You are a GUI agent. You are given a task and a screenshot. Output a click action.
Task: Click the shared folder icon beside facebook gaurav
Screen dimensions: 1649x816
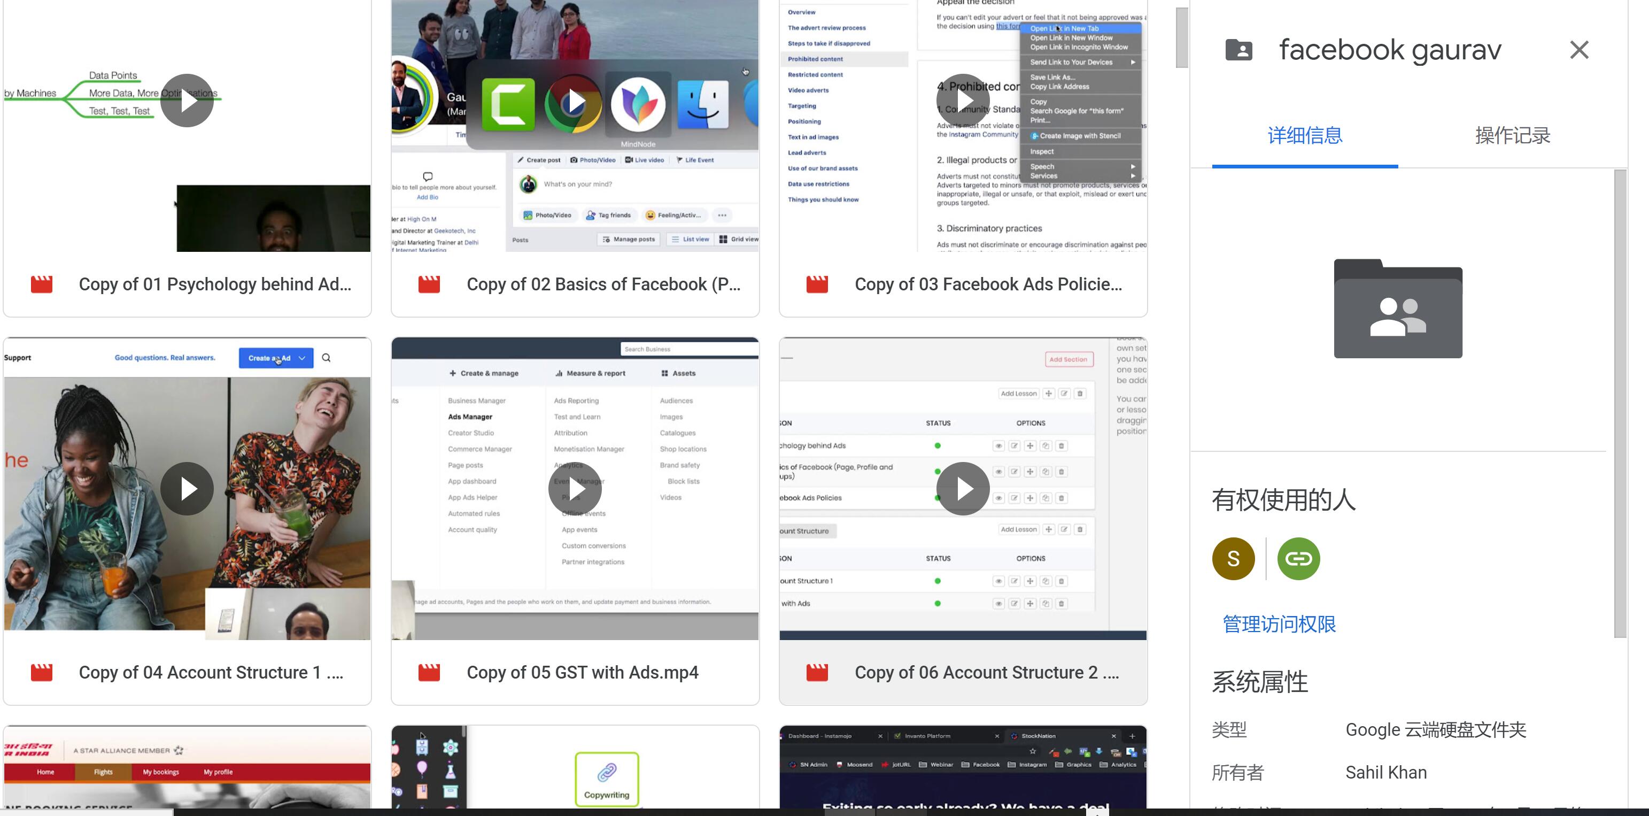(x=1238, y=50)
